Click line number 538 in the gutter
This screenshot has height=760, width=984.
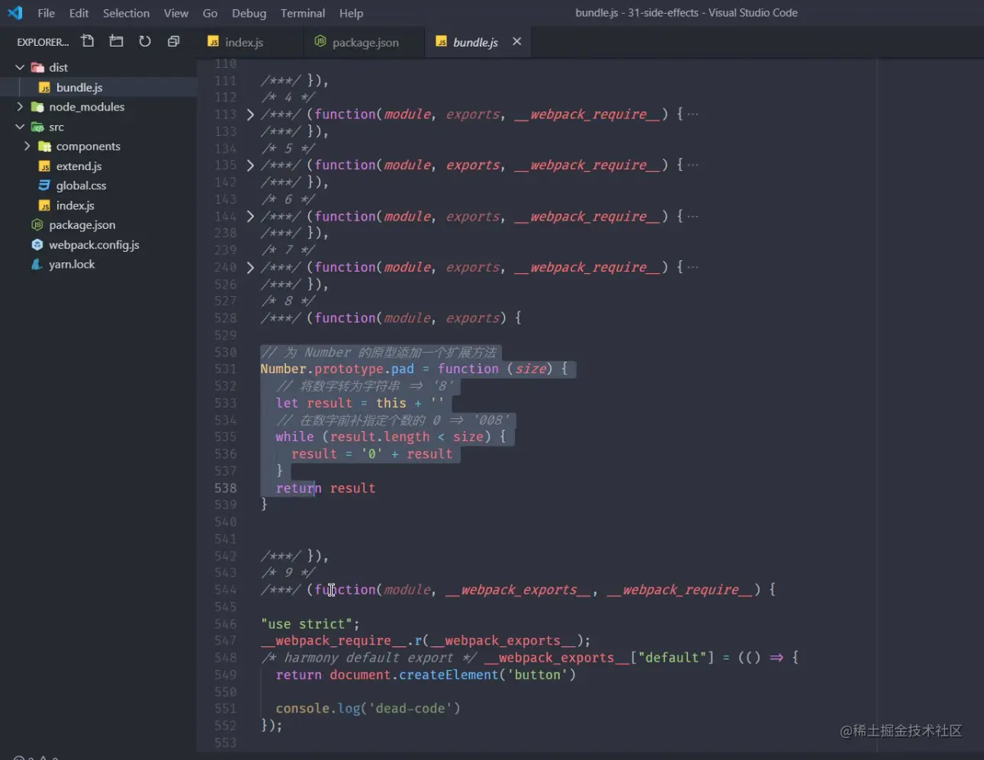226,488
